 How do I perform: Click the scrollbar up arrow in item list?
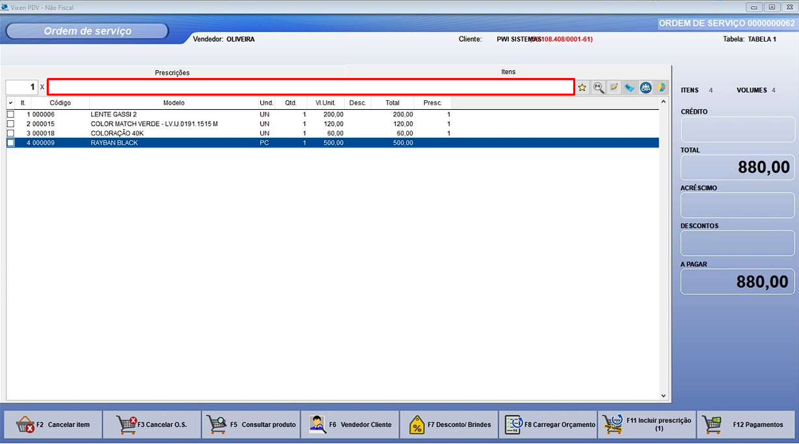[664, 102]
